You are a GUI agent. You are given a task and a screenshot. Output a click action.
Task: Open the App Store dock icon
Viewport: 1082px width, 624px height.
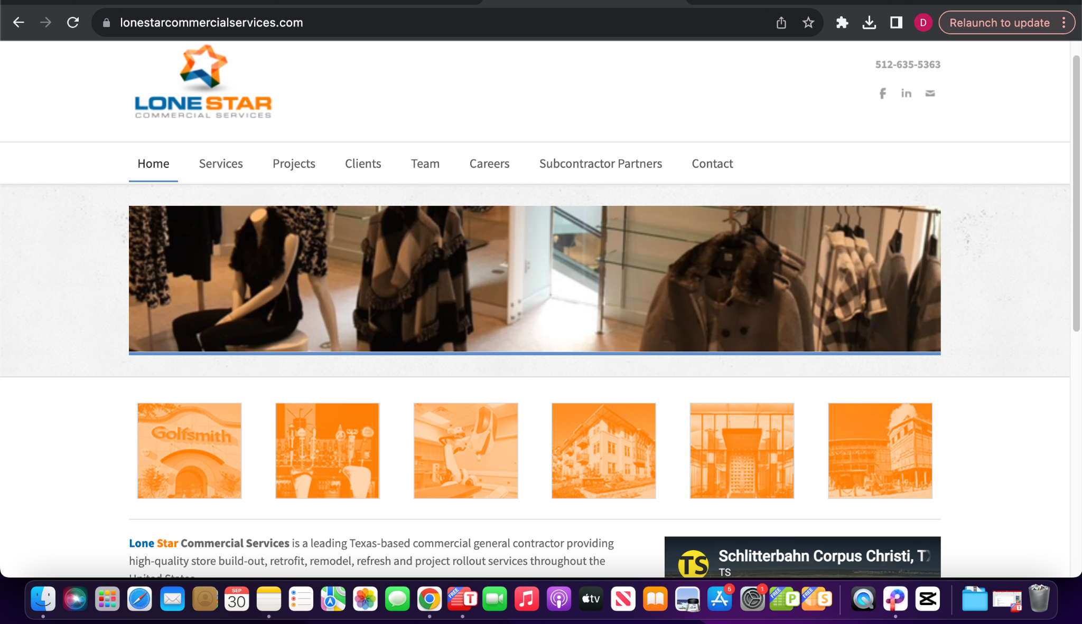[x=720, y=599]
